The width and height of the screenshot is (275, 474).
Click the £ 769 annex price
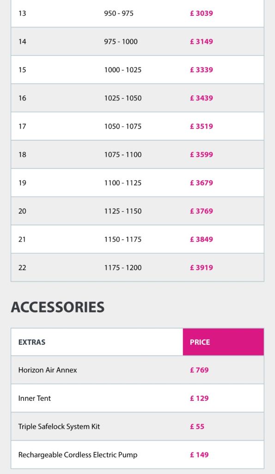pos(199,370)
